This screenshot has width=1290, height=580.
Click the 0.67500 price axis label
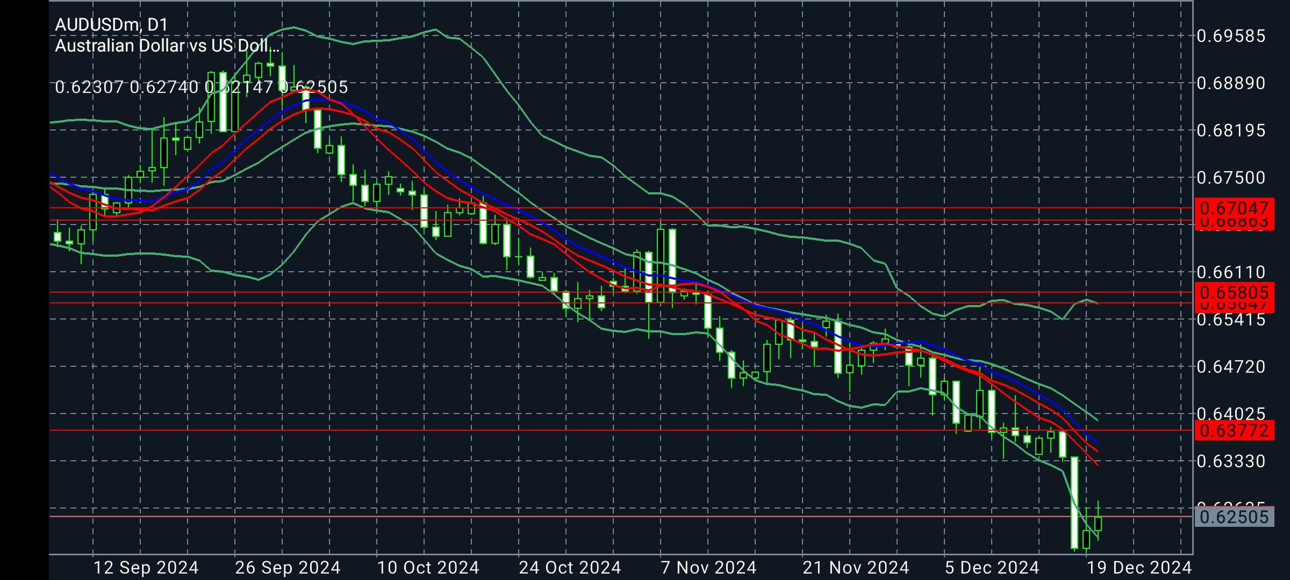(x=1231, y=178)
